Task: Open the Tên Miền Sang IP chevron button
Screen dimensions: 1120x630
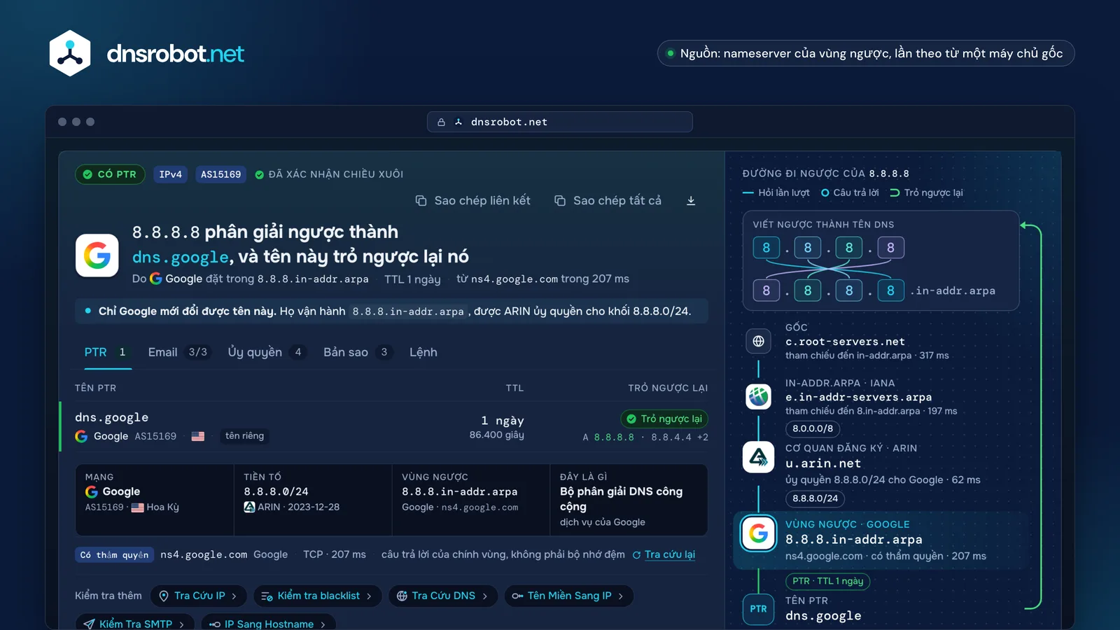Action: click(x=568, y=596)
